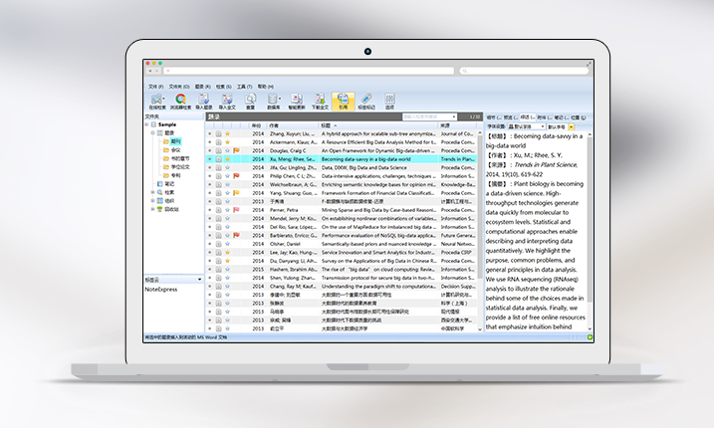This screenshot has width=714, height=428.
Task: Click the 智能更新 smart update icon
Action: pos(295,101)
